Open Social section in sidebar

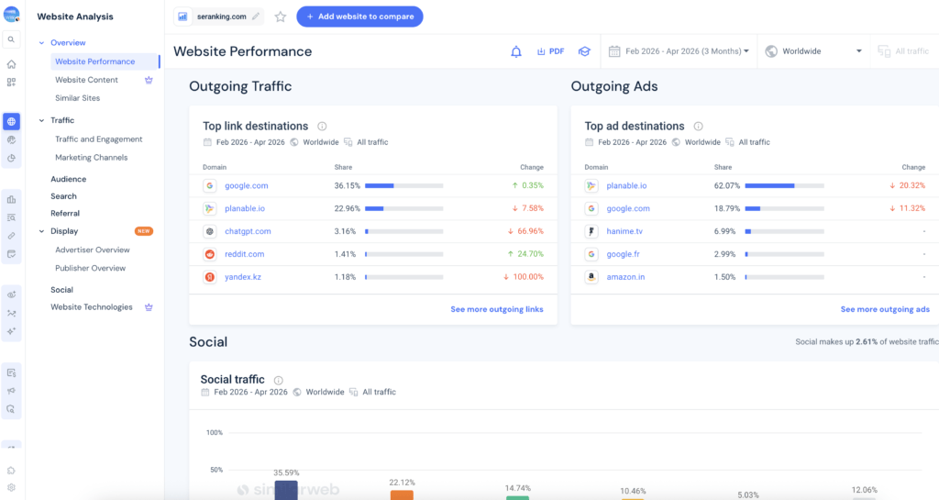(x=61, y=290)
